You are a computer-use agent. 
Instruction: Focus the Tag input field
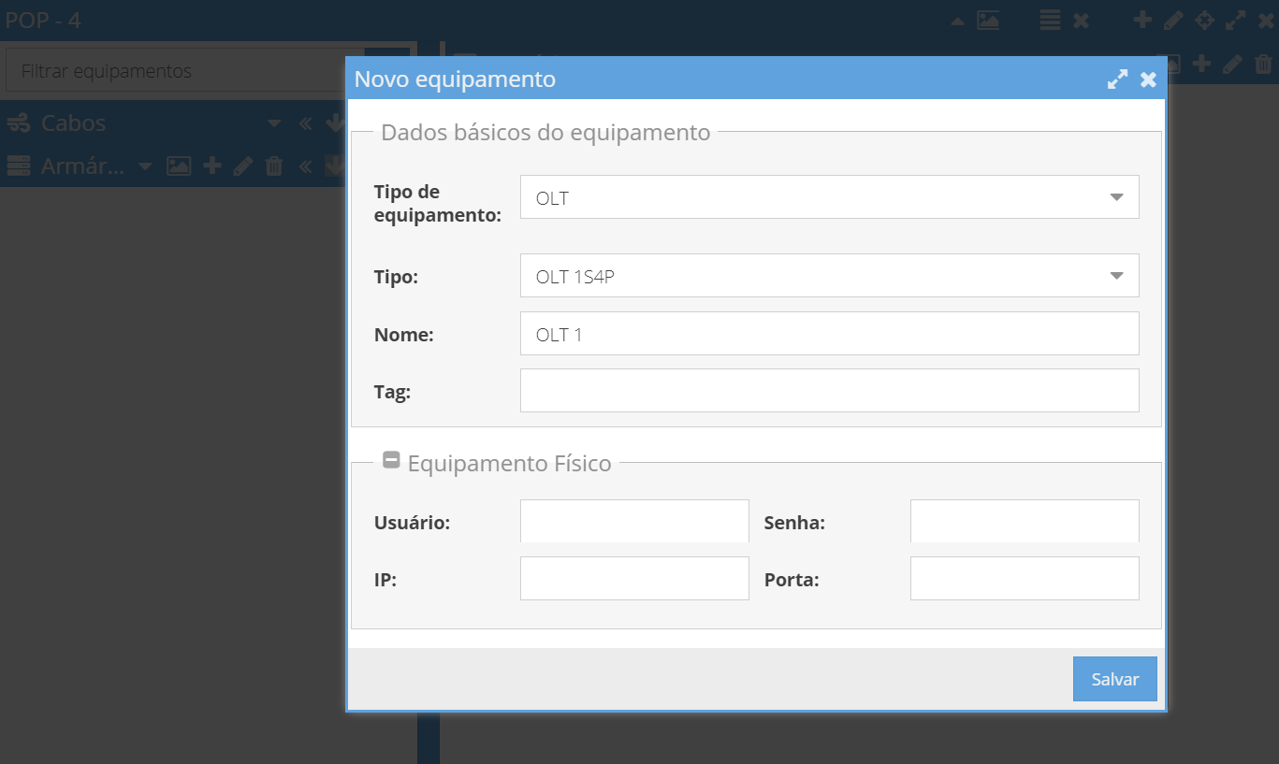(x=829, y=390)
